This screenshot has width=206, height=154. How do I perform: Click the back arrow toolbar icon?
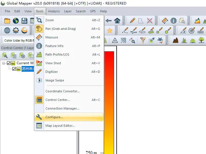point(109,21)
